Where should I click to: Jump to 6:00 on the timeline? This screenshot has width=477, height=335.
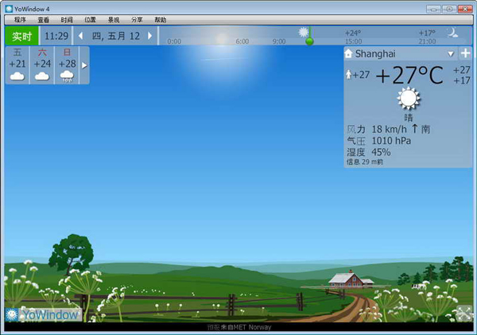242,41
